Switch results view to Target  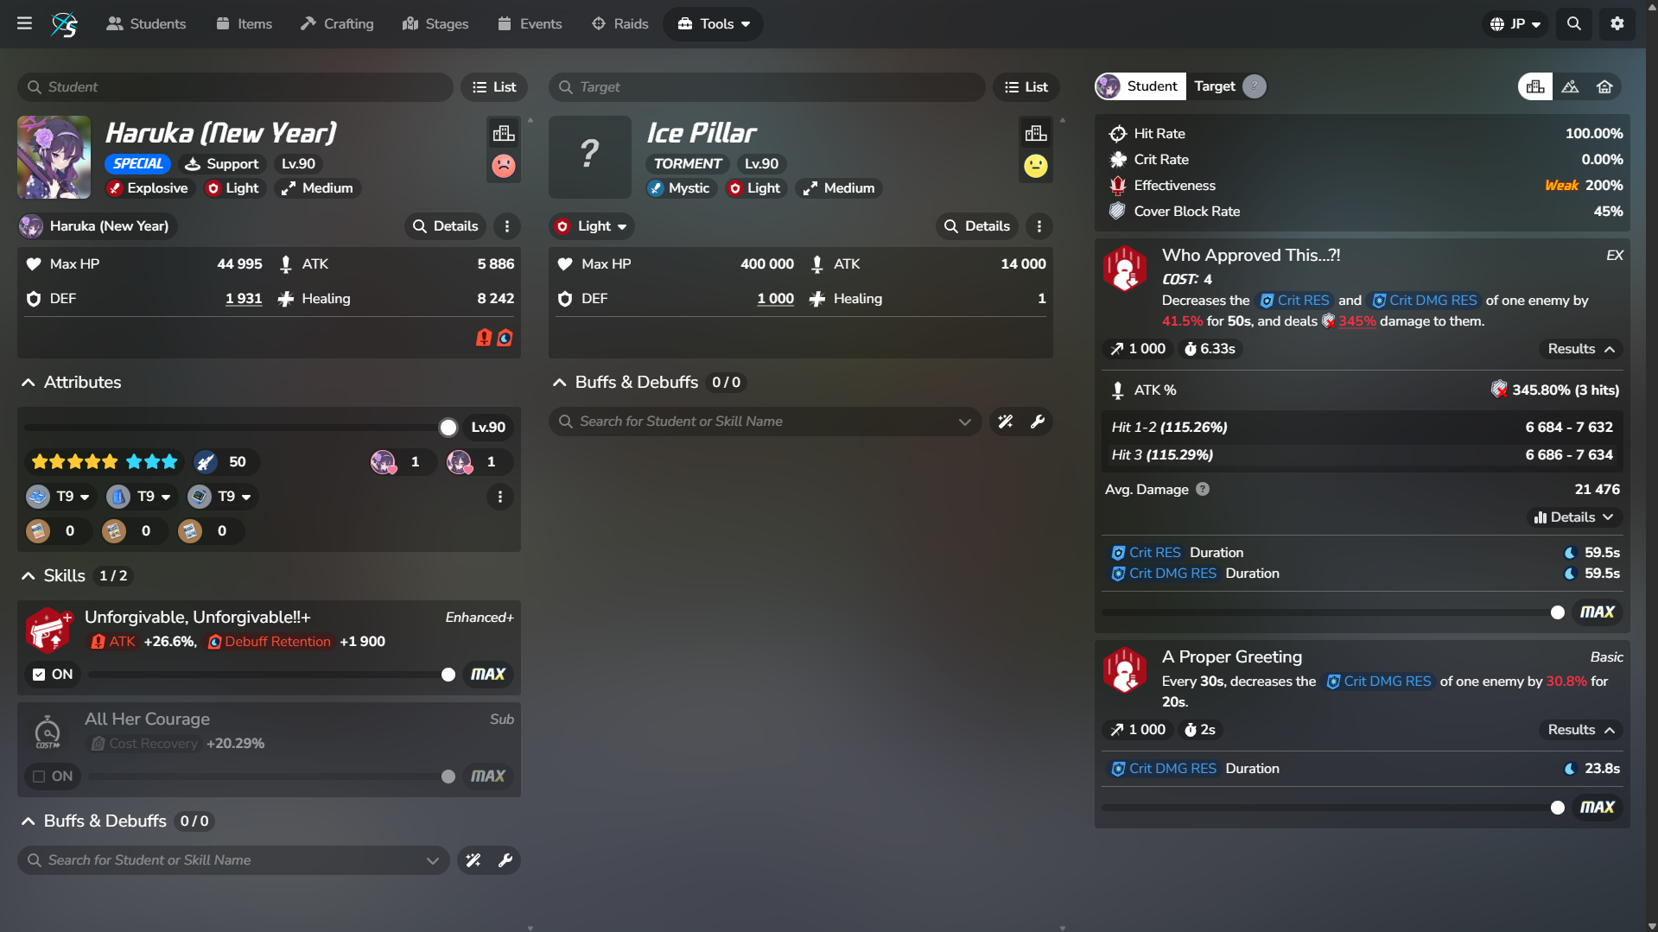pyautogui.click(x=1215, y=86)
